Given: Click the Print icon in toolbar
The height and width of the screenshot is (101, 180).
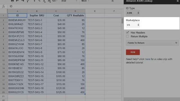Looking at the screenshot, I should point(12,1).
